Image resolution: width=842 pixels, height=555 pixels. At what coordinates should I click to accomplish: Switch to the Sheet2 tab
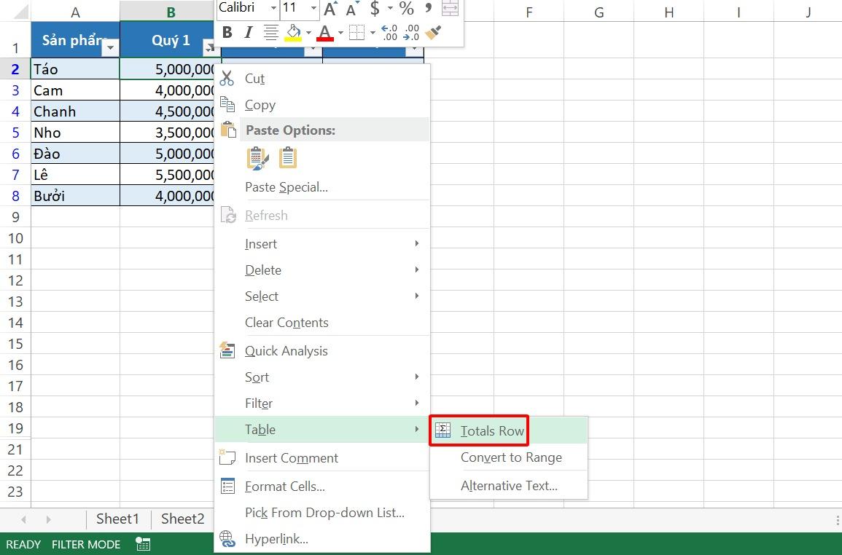pos(182,519)
